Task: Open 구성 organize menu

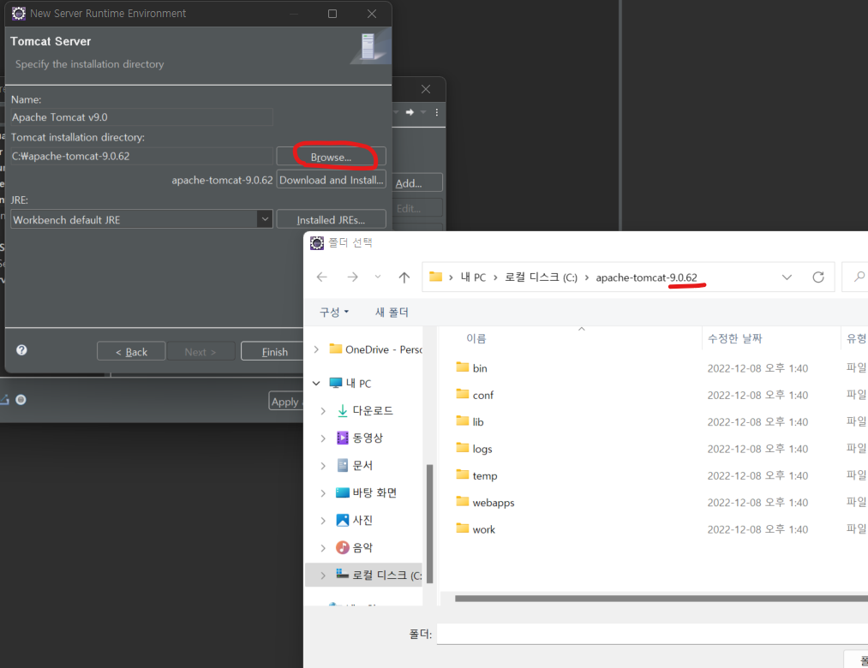Action: click(x=334, y=312)
